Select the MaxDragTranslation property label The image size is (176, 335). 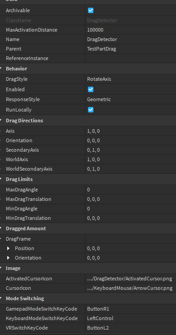click(x=28, y=199)
